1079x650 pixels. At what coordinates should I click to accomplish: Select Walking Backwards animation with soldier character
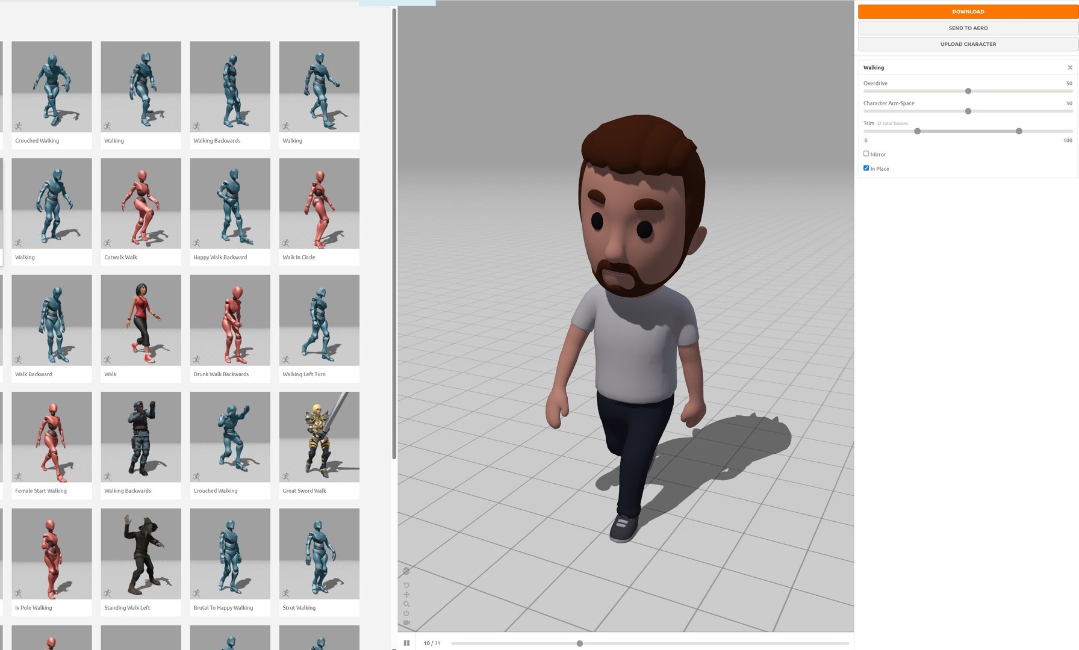pyautogui.click(x=141, y=445)
